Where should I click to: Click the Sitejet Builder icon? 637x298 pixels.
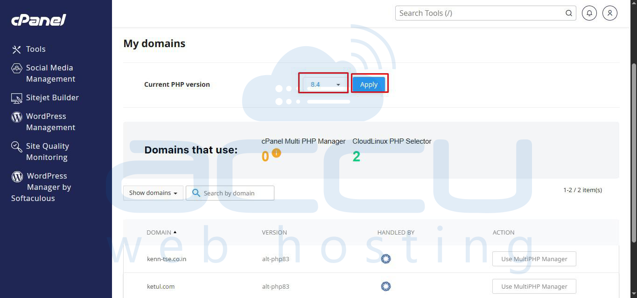click(16, 97)
